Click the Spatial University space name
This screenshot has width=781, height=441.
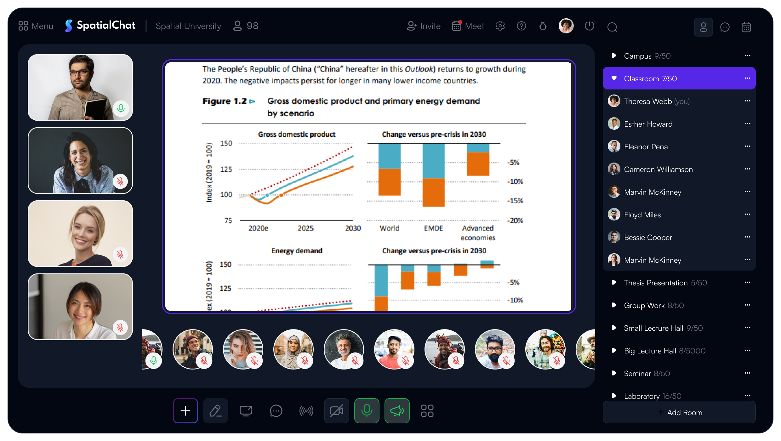pos(188,26)
